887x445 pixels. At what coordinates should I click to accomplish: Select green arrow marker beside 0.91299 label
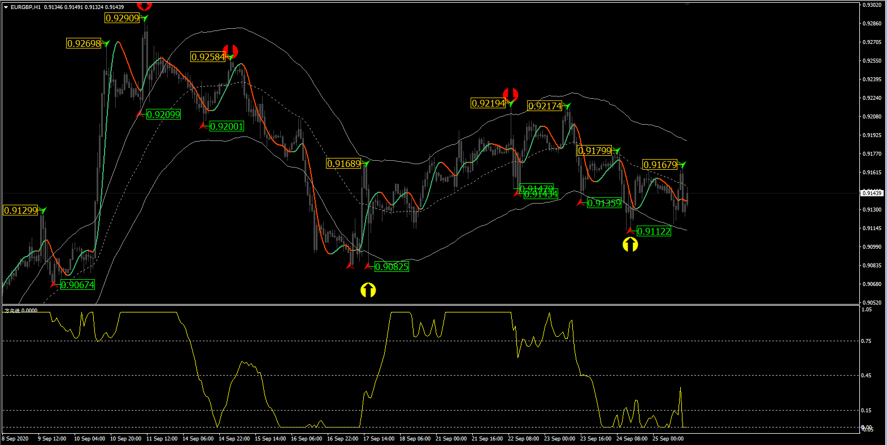43,210
